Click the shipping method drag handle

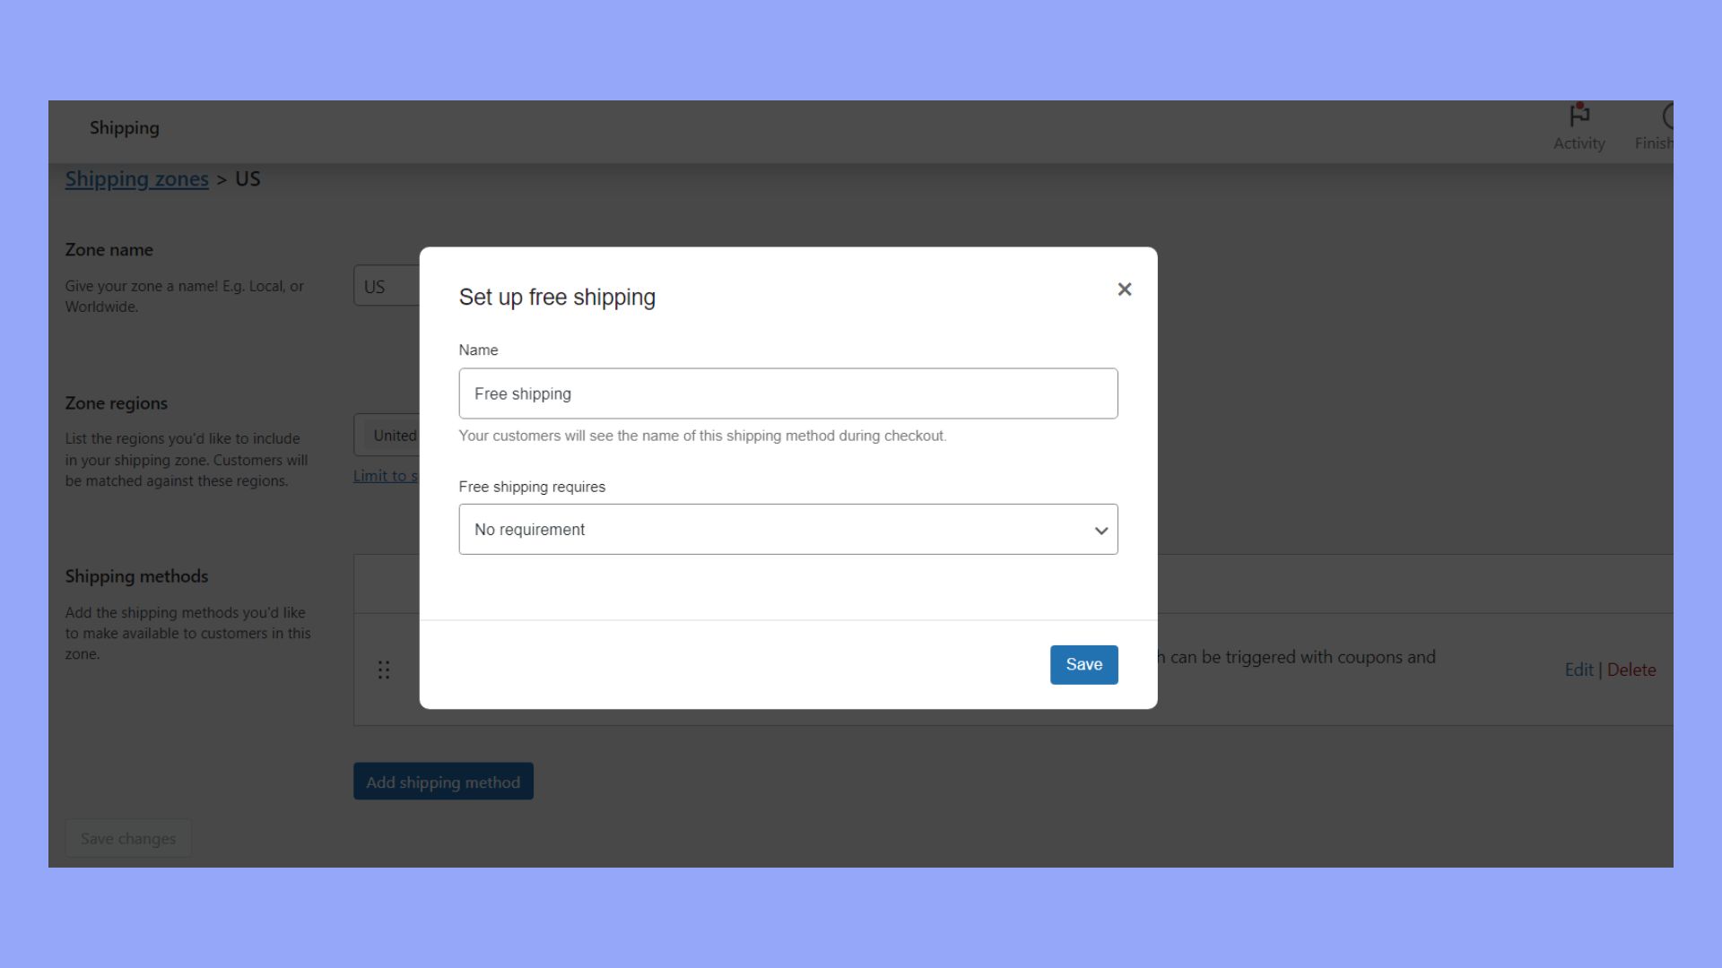click(384, 670)
